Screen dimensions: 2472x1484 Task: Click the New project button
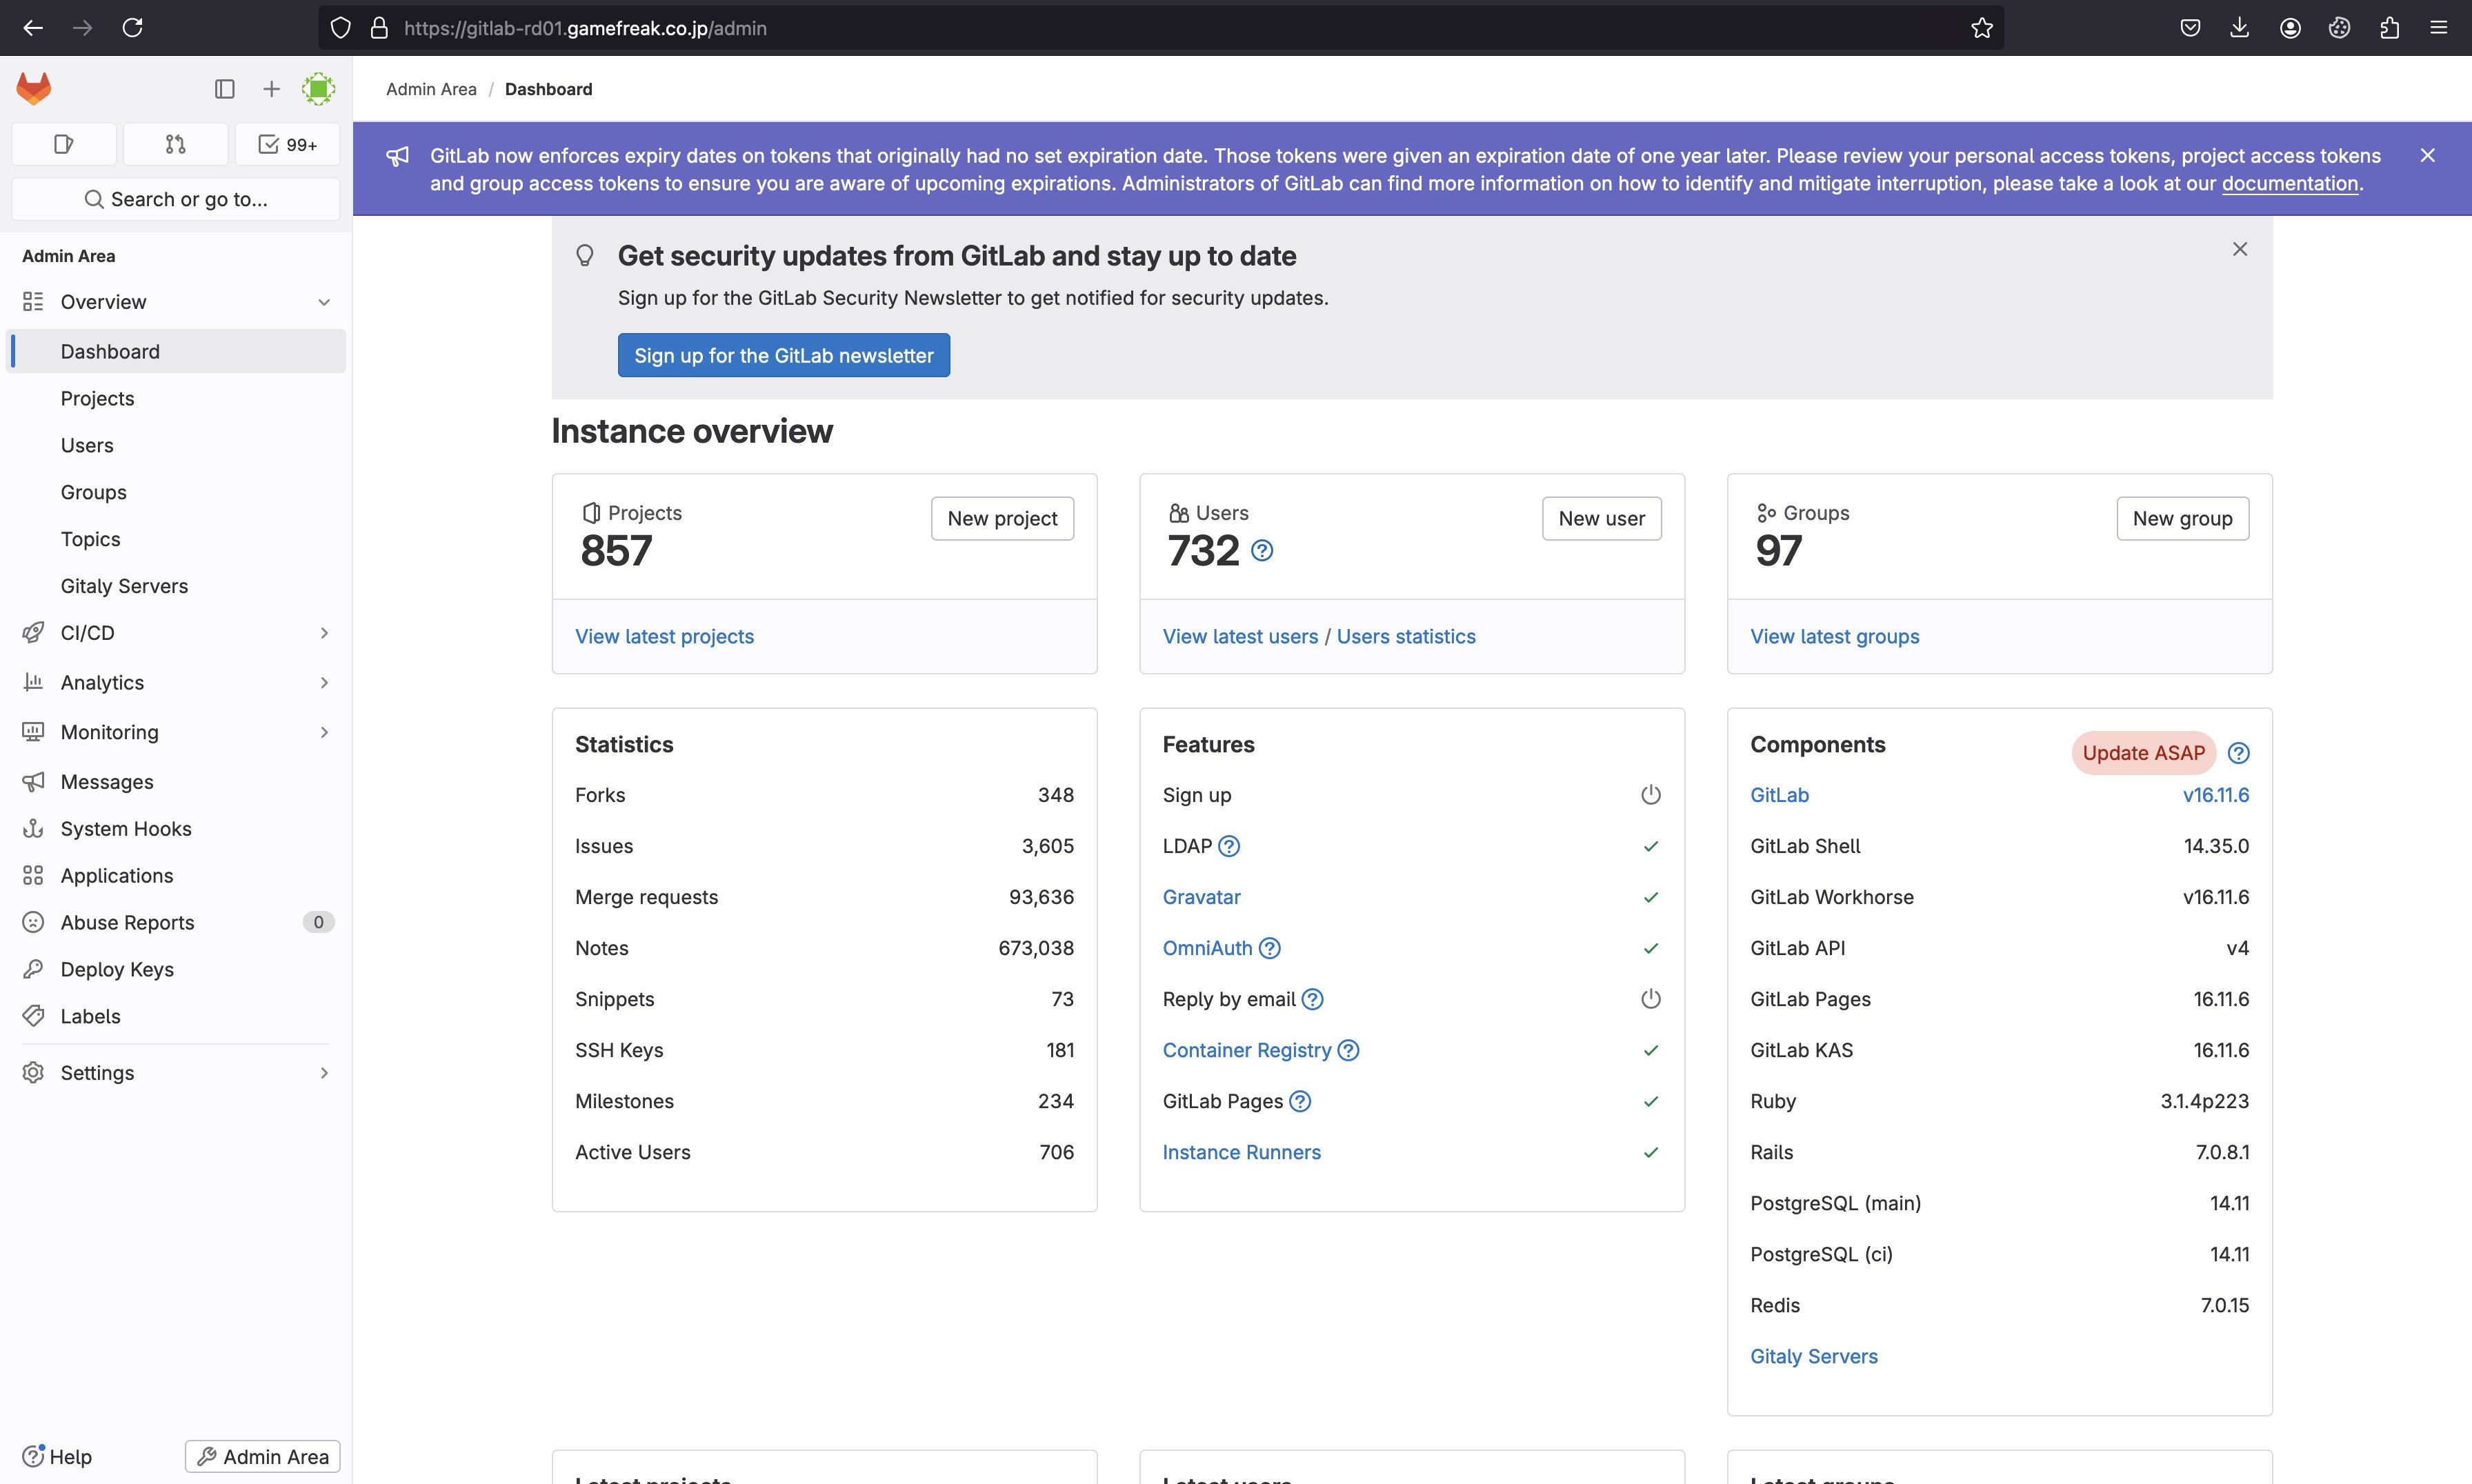(x=1002, y=519)
